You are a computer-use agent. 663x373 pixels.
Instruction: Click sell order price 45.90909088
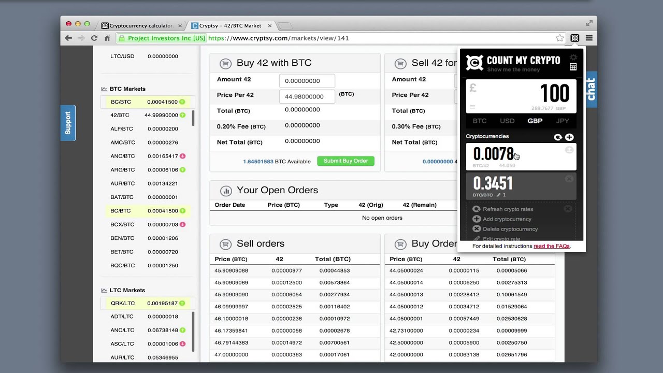tap(232, 271)
